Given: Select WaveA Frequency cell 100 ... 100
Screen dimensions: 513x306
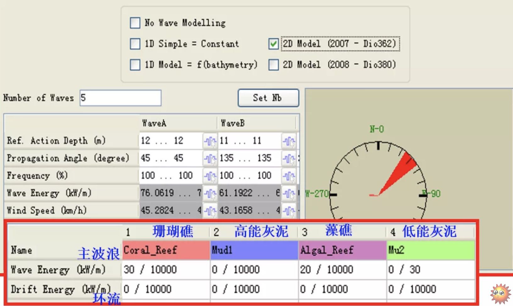Looking at the screenshot, I should [171, 175].
